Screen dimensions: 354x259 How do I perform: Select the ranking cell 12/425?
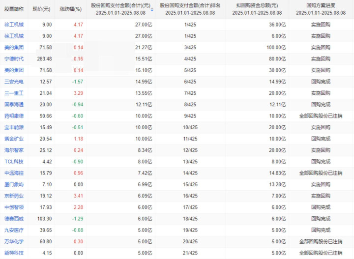coord(190,150)
